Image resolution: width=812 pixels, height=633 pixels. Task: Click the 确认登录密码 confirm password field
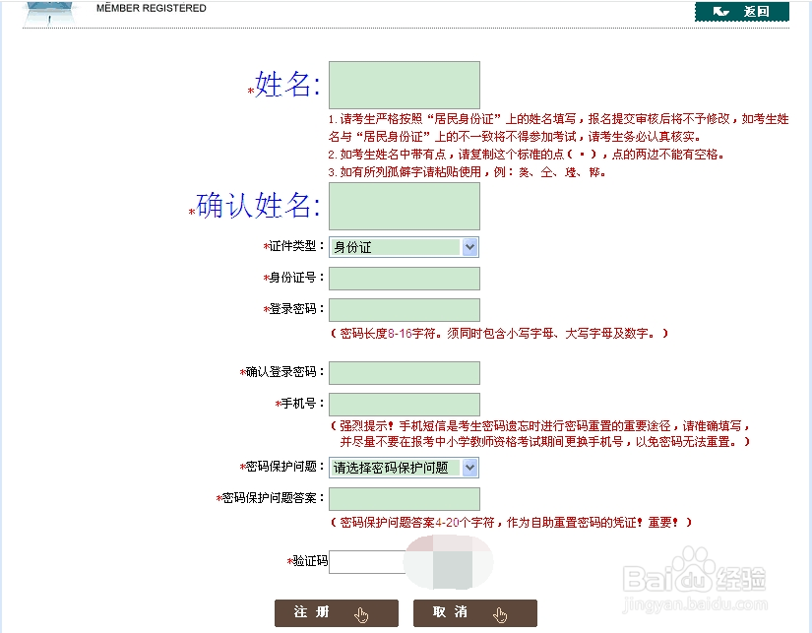tap(405, 372)
